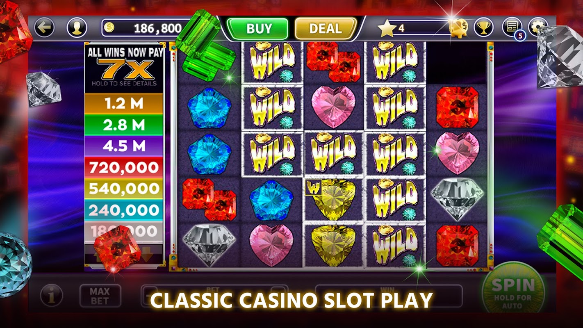Viewport: 583px width, 328px height.
Task: Open the player profile icon
Action: [77, 28]
